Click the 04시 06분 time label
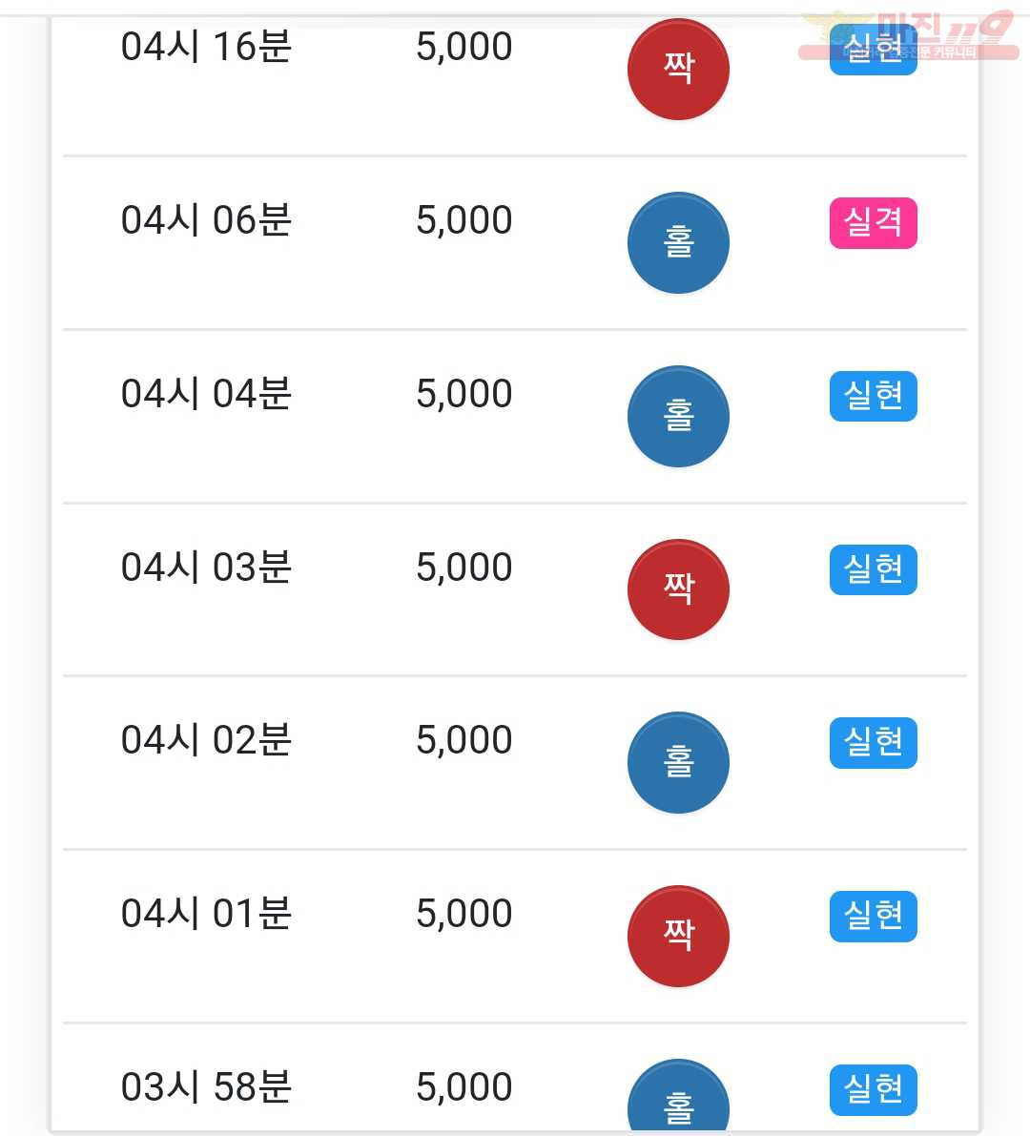This screenshot has width=1030, height=1136. click(x=206, y=219)
